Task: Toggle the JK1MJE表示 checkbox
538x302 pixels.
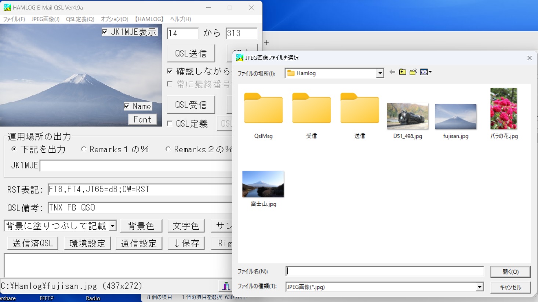Action: pos(105,32)
